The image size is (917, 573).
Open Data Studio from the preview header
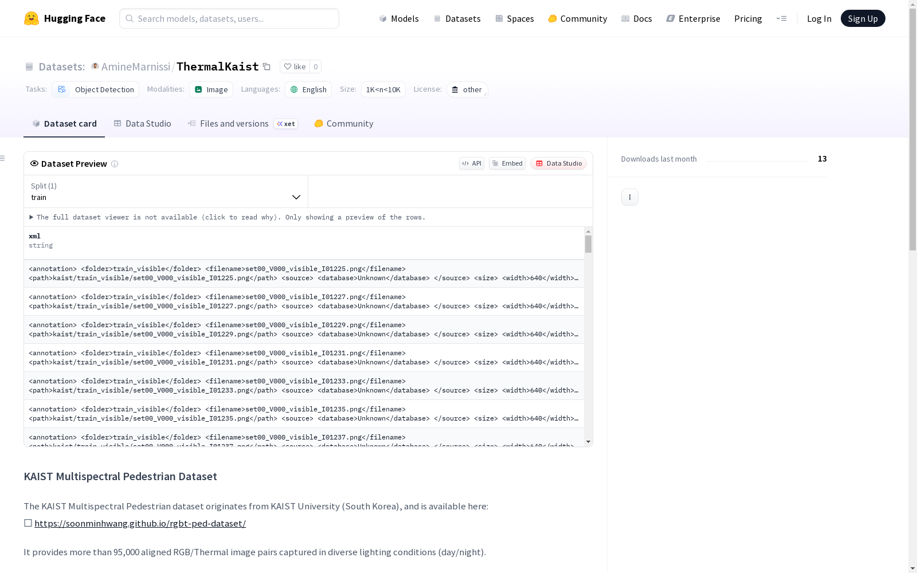tap(558, 163)
